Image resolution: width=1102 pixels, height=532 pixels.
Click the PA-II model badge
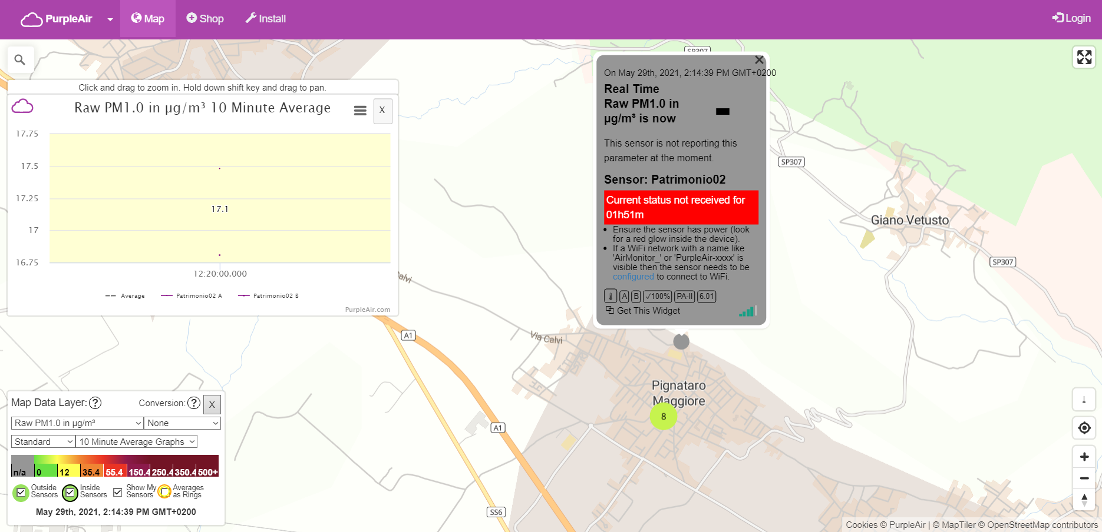tap(684, 297)
